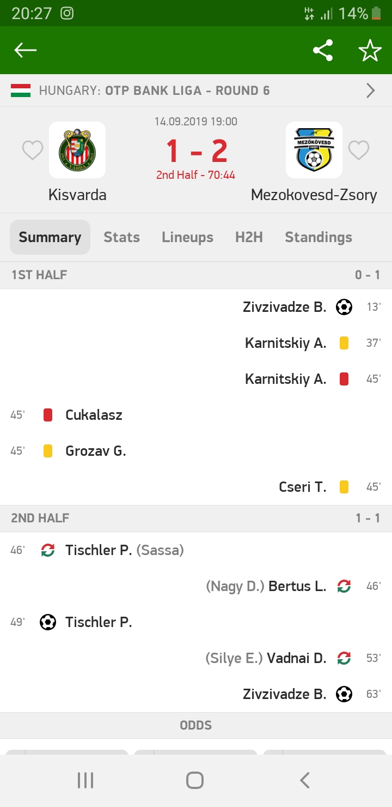Switch to the Stats tab

click(122, 237)
